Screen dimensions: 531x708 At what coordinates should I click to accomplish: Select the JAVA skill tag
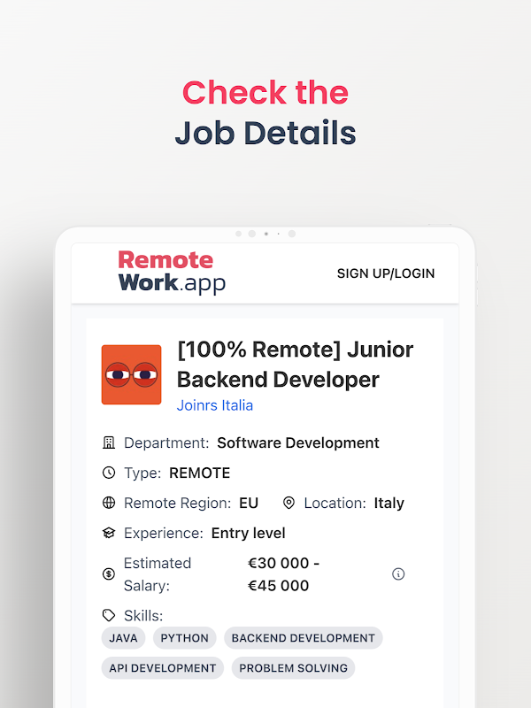tap(124, 638)
